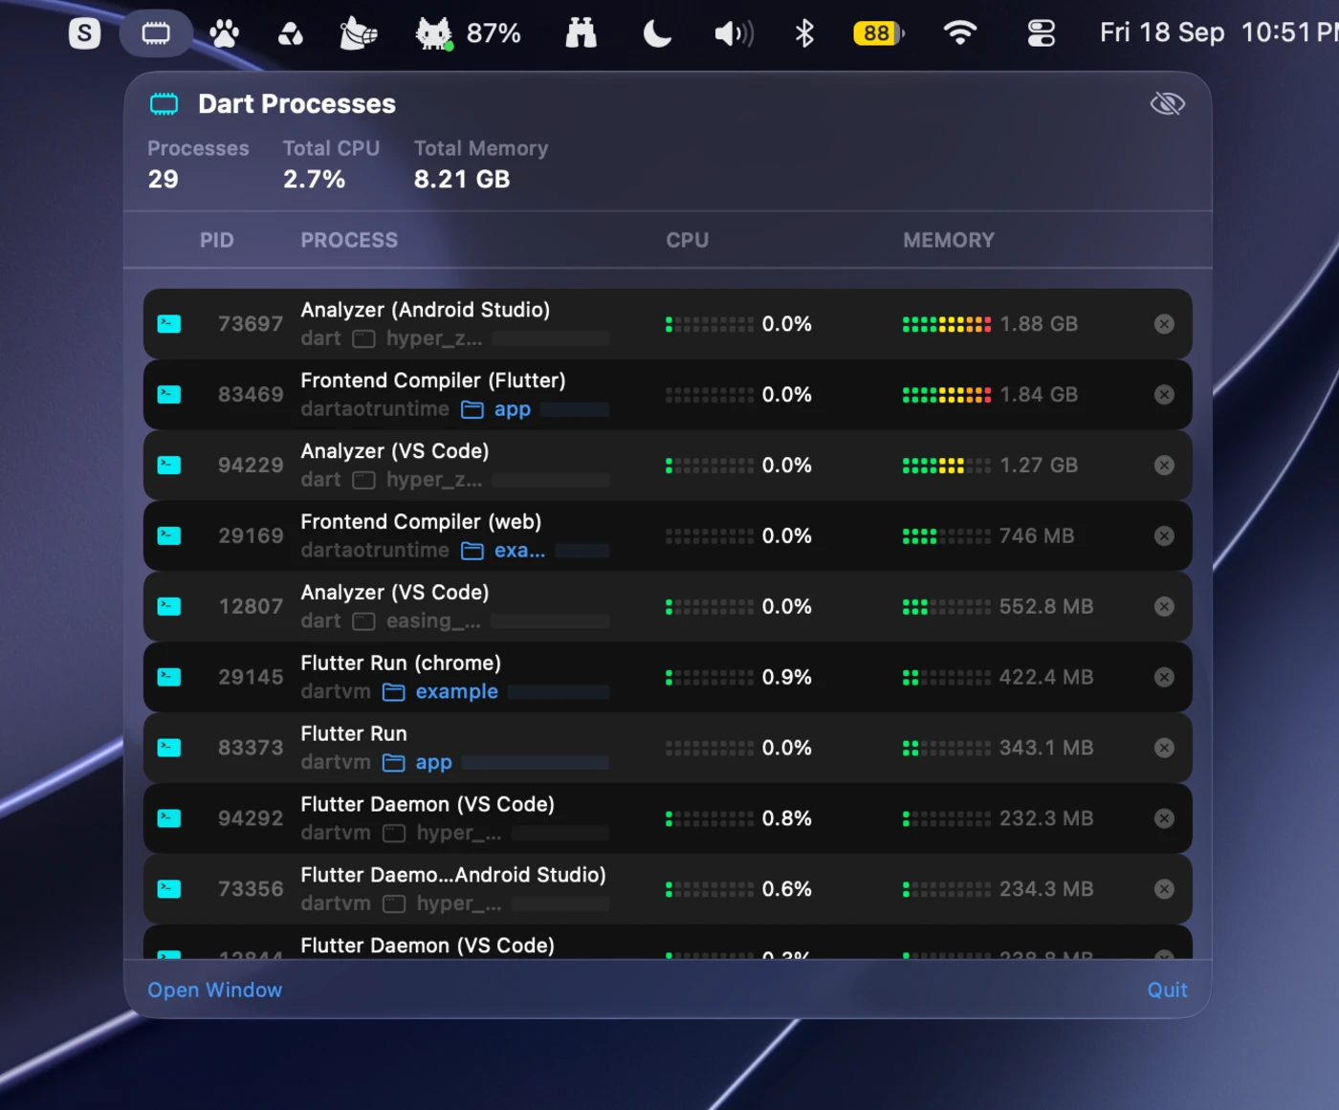This screenshot has width=1339, height=1110.
Task: Quit the Dart Processes app
Action: click(1167, 990)
